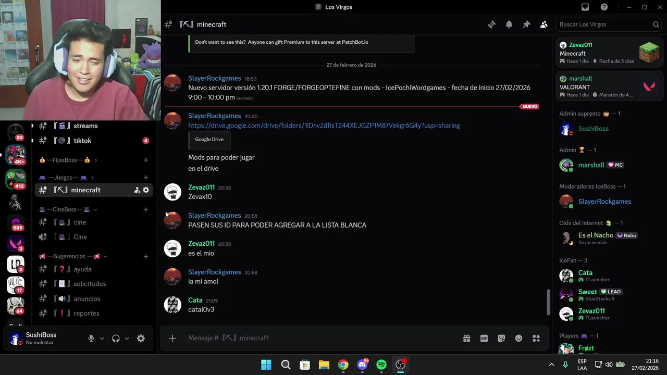The width and height of the screenshot is (667, 375).
Task: Select the minecraft text channel
Action: pos(93,190)
